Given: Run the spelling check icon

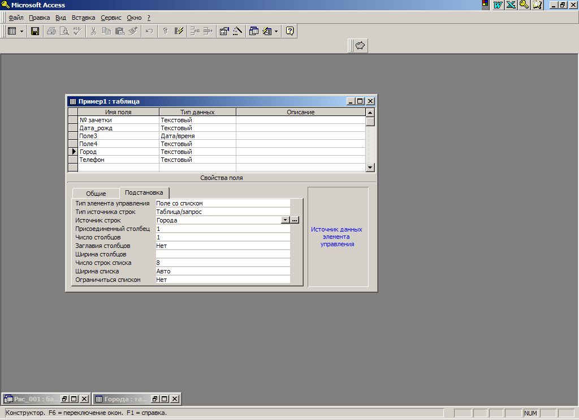Looking at the screenshot, I should tap(77, 32).
